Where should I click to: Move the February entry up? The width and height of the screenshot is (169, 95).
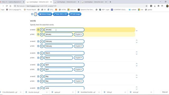tap(137, 40)
